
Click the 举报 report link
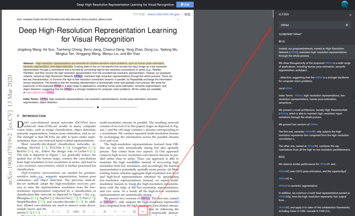[187, 14]
